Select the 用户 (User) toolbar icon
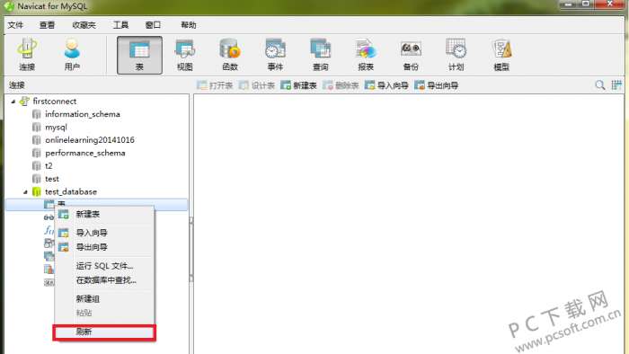629x354 pixels. pos(72,55)
